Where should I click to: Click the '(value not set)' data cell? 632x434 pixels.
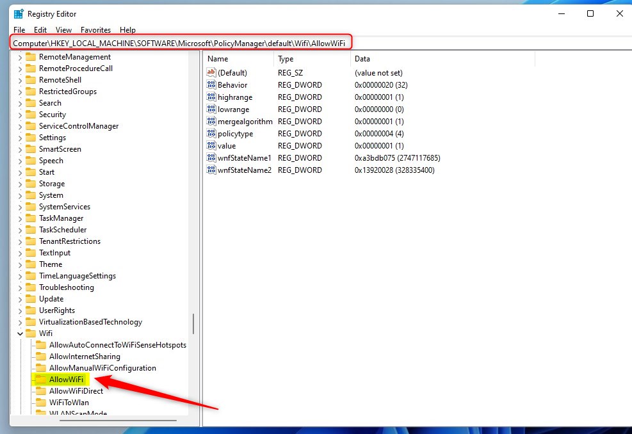378,73
